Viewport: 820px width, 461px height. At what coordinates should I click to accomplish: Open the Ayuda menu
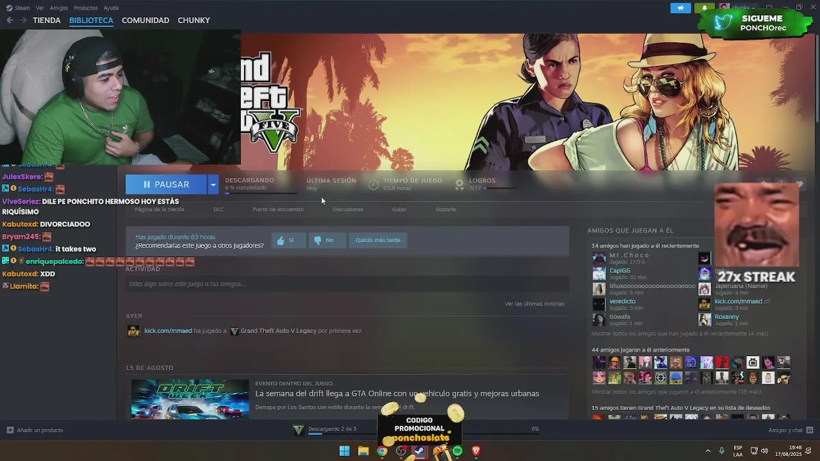(111, 8)
